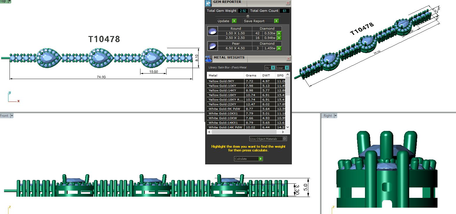Click the Metal Weights scale icon
This screenshot has height=214, width=456.
point(209,59)
